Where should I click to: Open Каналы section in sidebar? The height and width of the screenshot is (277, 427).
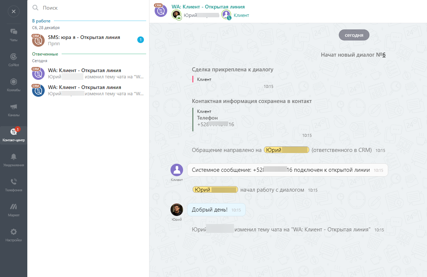point(14,110)
